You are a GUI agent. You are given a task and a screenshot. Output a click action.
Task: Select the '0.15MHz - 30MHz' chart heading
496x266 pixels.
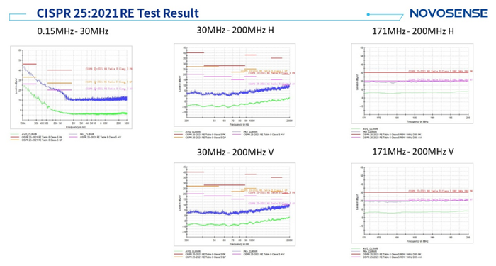click(x=73, y=31)
